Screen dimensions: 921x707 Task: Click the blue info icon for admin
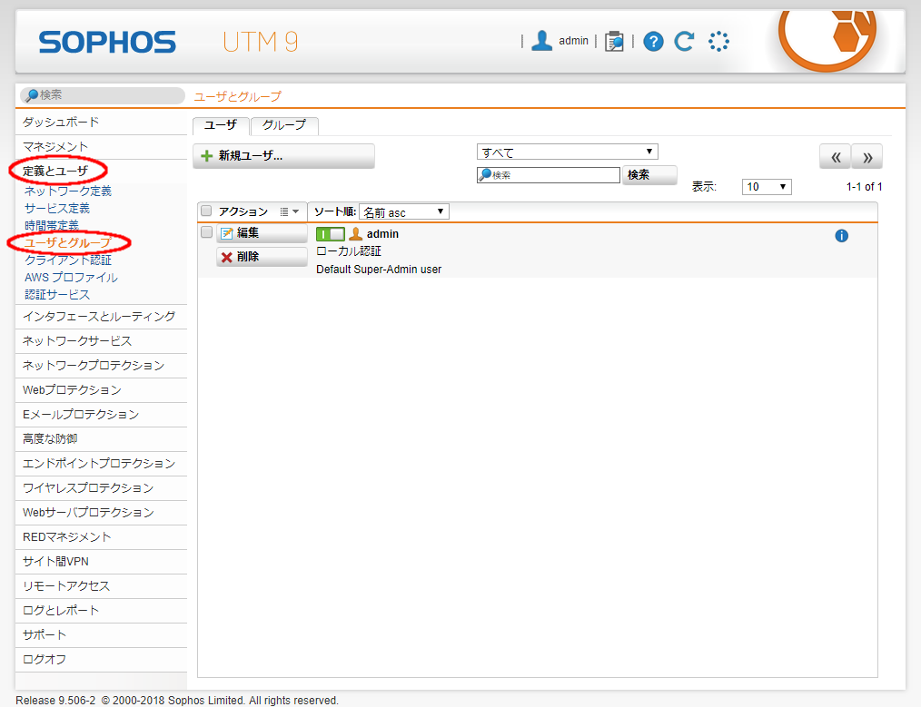tap(841, 236)
